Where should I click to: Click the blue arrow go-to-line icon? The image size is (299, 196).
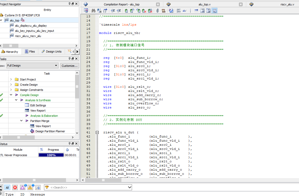pos(196,11)
